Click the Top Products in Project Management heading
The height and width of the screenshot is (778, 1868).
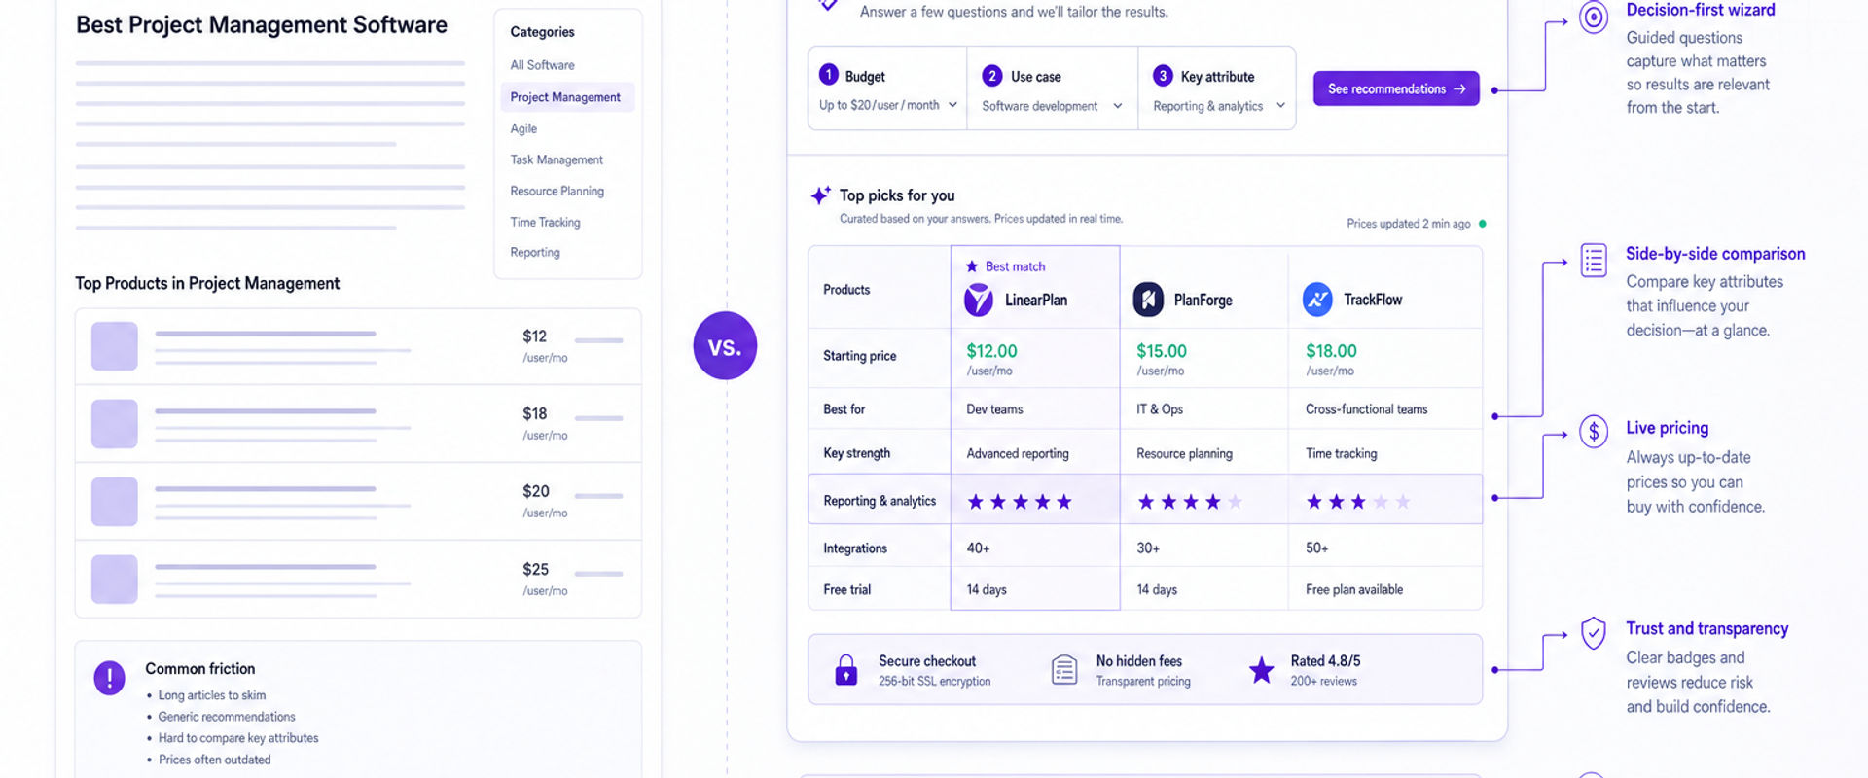click(207, 283)
